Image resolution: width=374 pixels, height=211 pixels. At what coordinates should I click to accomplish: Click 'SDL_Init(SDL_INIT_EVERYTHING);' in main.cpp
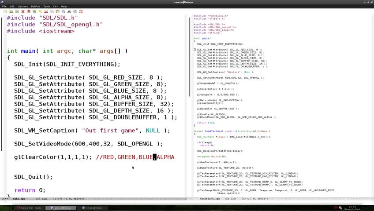pos(67,64)
